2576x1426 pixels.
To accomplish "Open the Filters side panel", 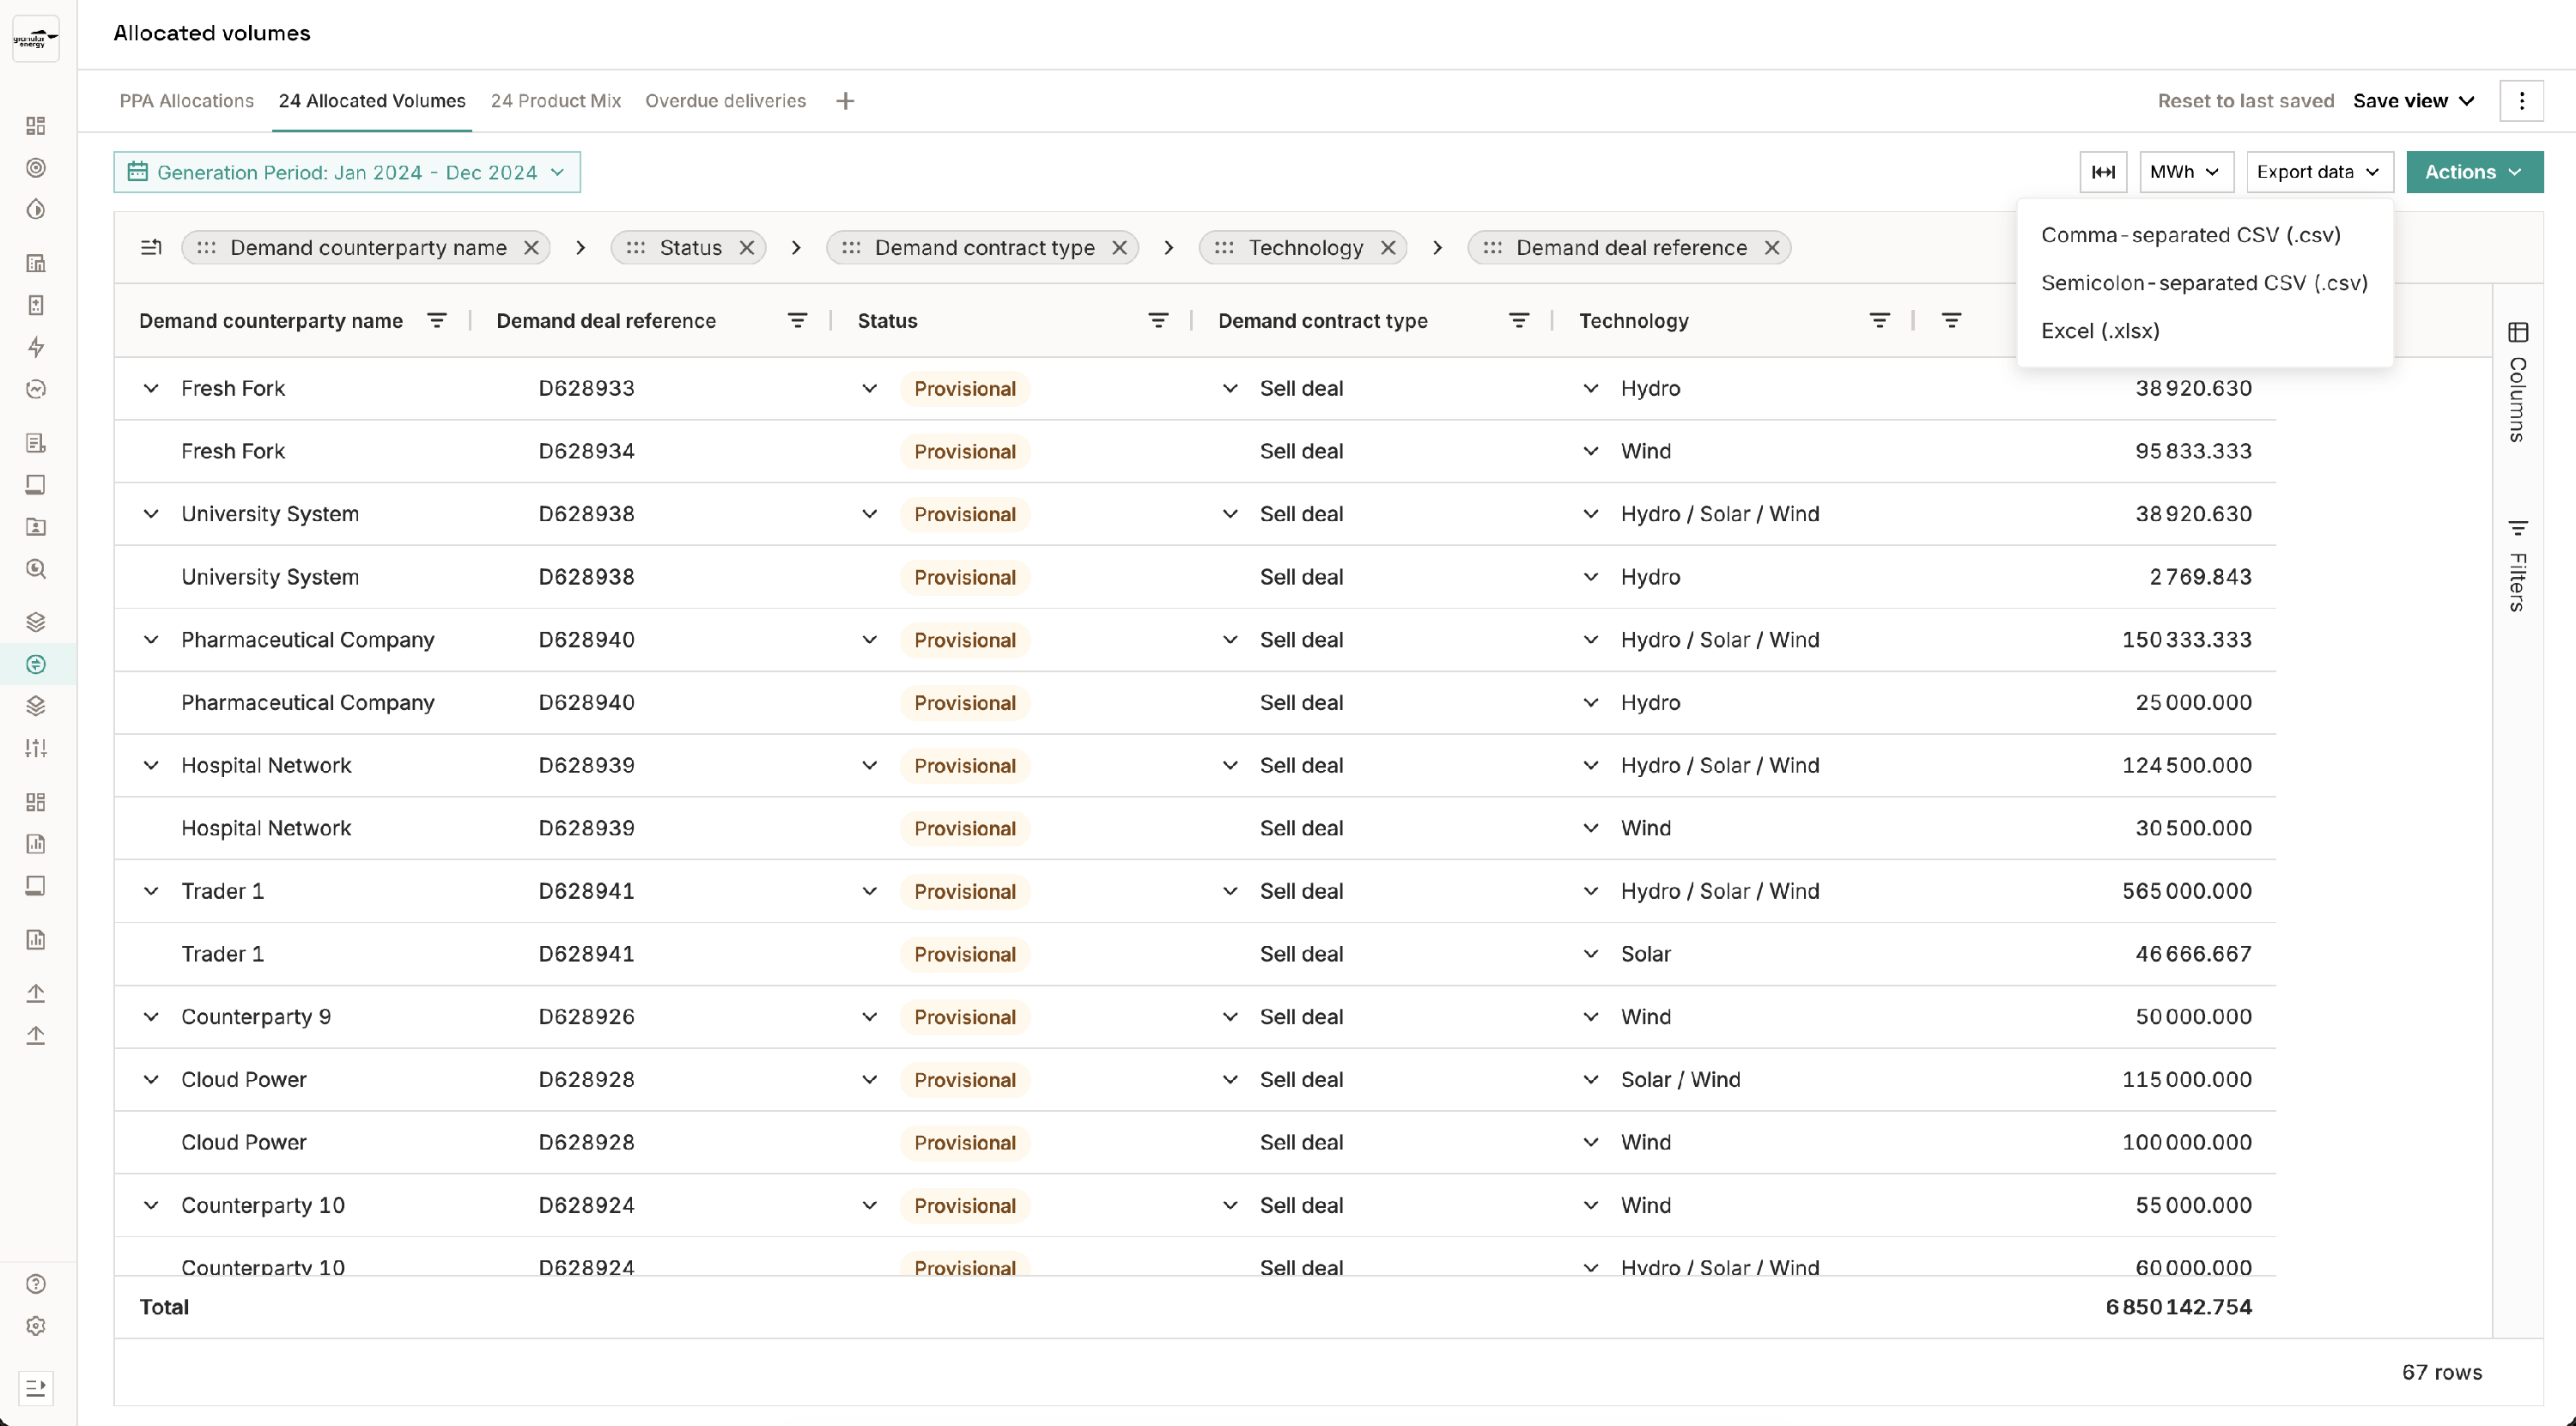I will (2518, 566).
